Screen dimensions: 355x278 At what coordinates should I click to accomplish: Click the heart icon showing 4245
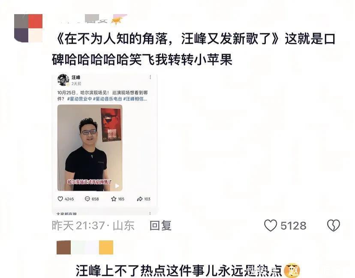coord(60,199)
